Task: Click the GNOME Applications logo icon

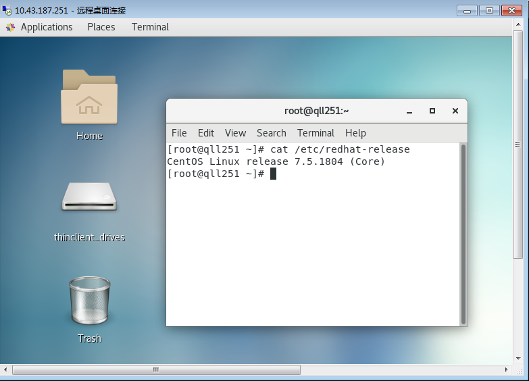Action: [x=10, y=27]
